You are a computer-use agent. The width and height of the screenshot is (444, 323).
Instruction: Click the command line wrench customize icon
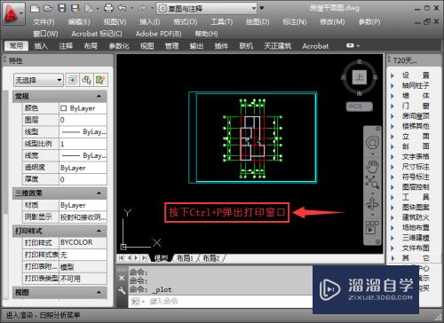coord(122,290)
